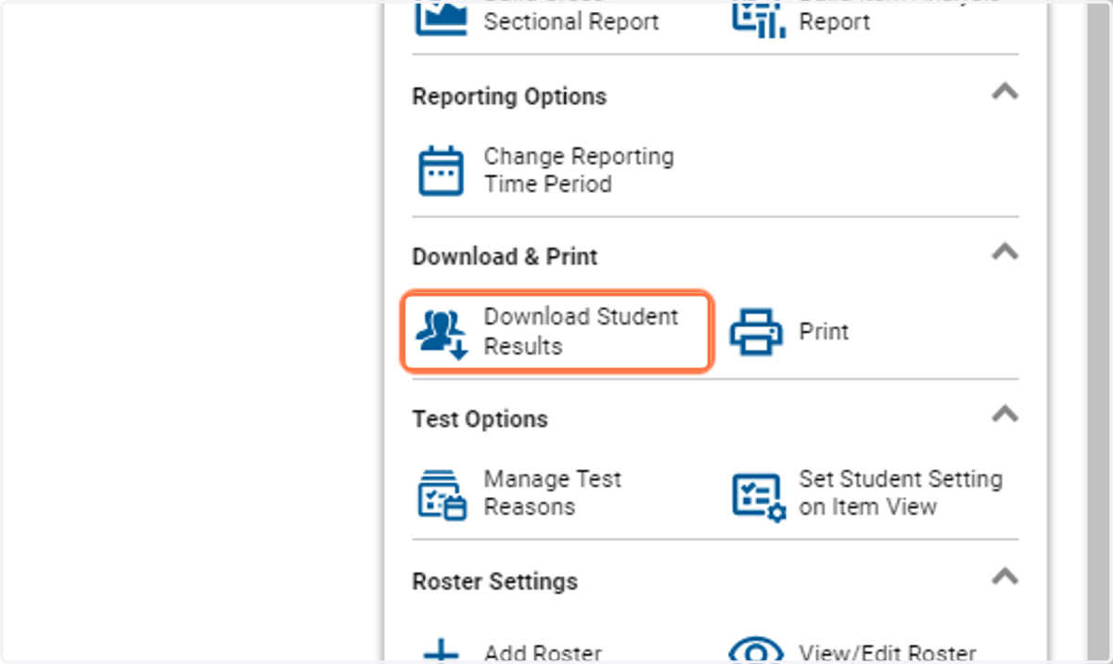
Task: Click the Download & Print heading
Action: coord(505,257)
